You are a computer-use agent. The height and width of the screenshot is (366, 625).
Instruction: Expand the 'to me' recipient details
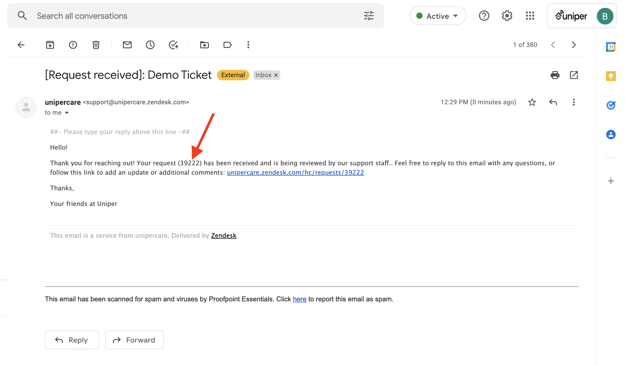[67, 113]
